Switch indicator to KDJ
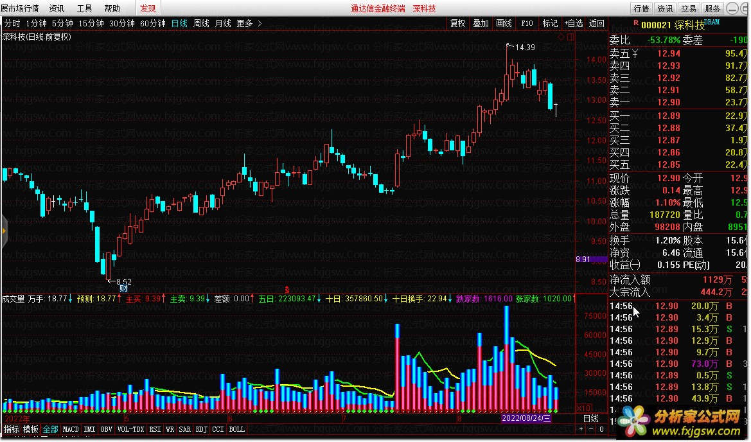 202,429
